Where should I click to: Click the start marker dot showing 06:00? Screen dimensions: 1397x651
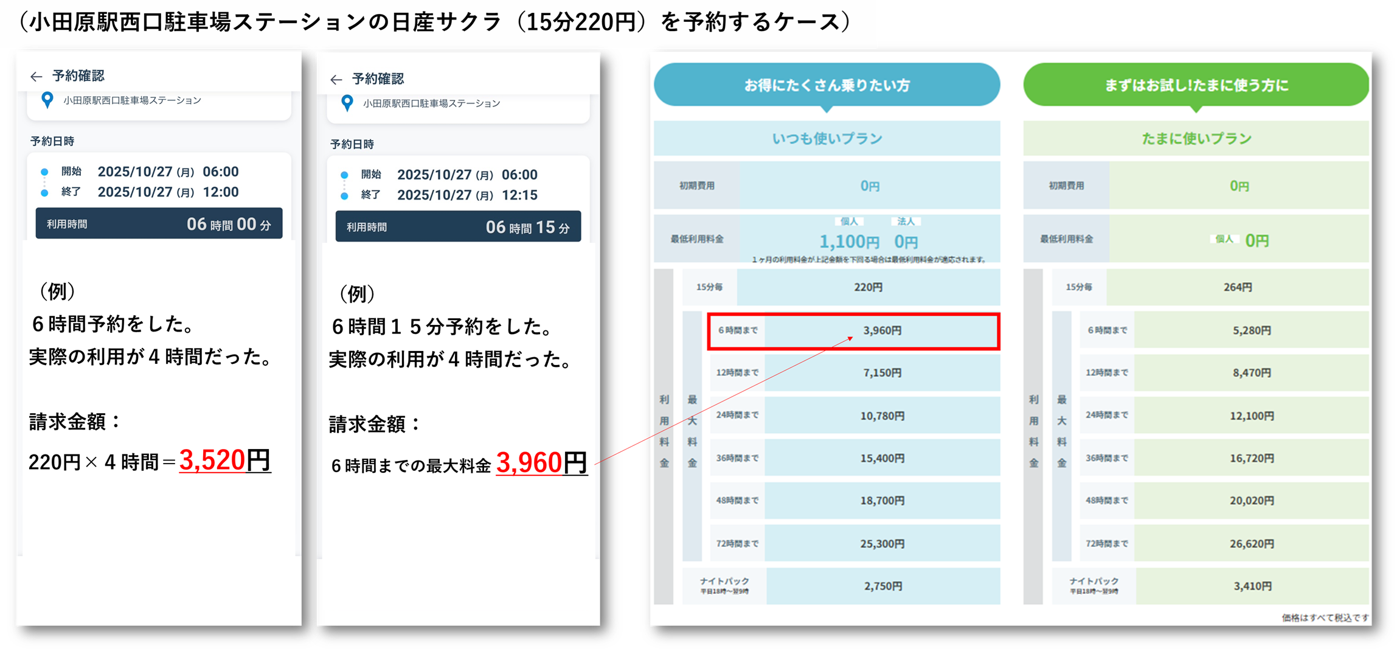[x=344, y=175]
